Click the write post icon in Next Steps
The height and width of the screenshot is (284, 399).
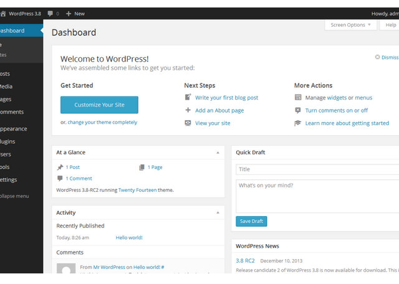click(x=188, y=97)
